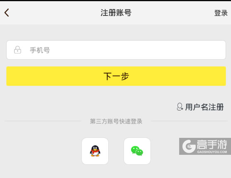Click the user-add icon beside 用户名注册
The height and width of the screenshot is (178, 231).
click(x=180, y=107)
